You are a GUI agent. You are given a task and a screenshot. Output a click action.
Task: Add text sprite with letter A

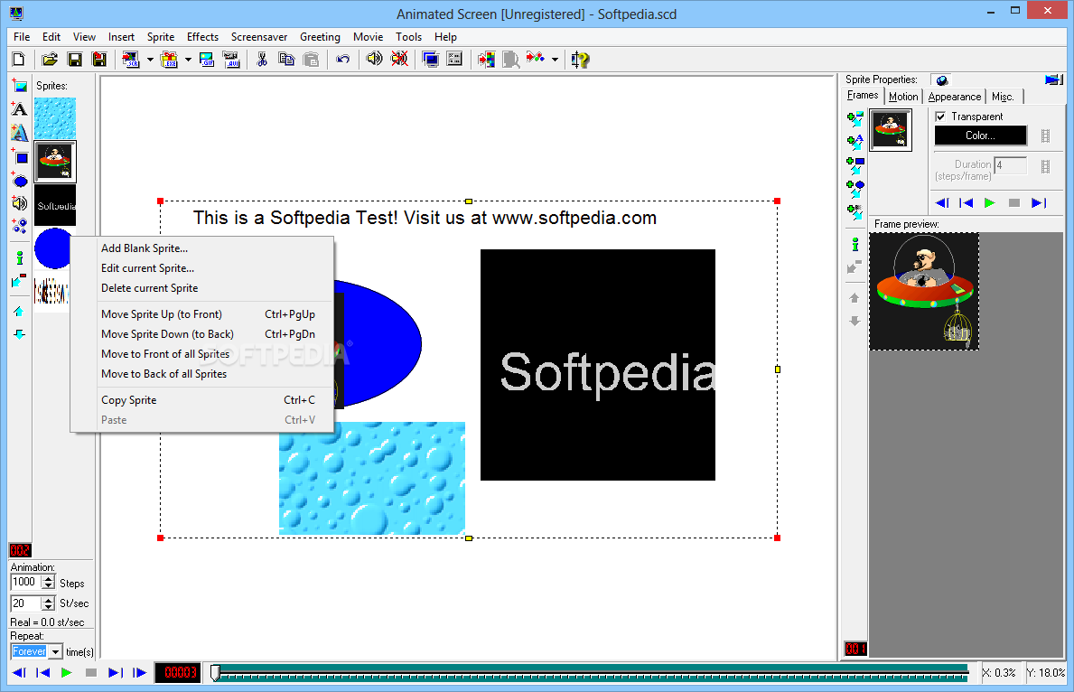[20, 109]
